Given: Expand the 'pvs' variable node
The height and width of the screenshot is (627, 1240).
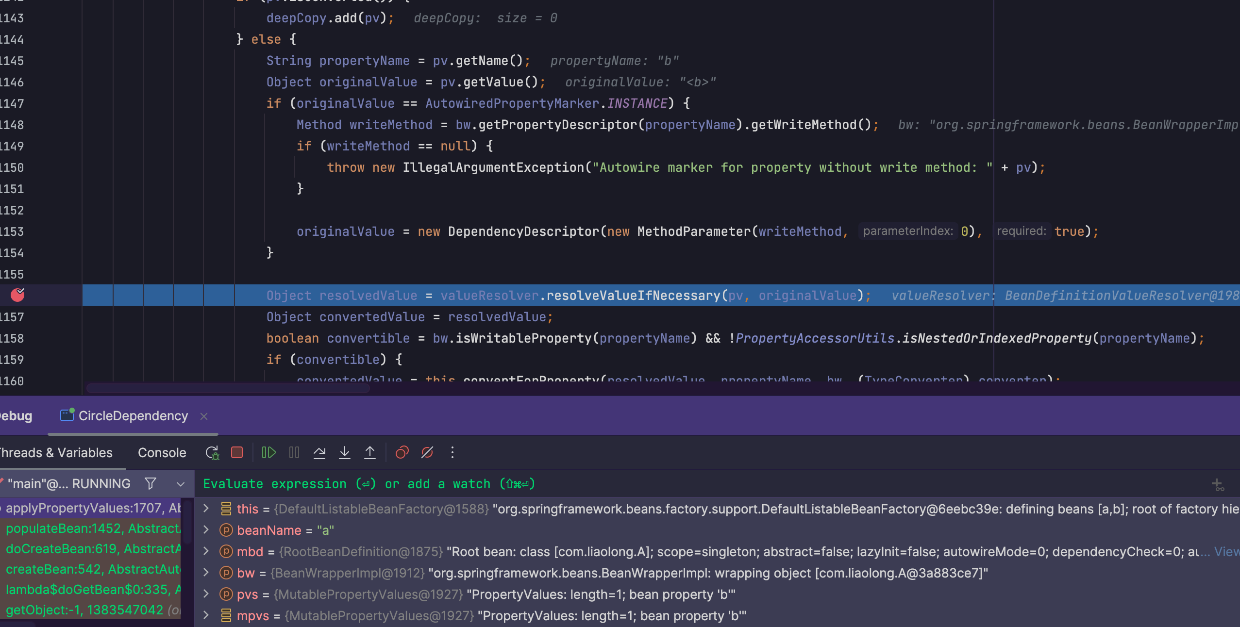Looking at the screenshot, I should (206, 594).
